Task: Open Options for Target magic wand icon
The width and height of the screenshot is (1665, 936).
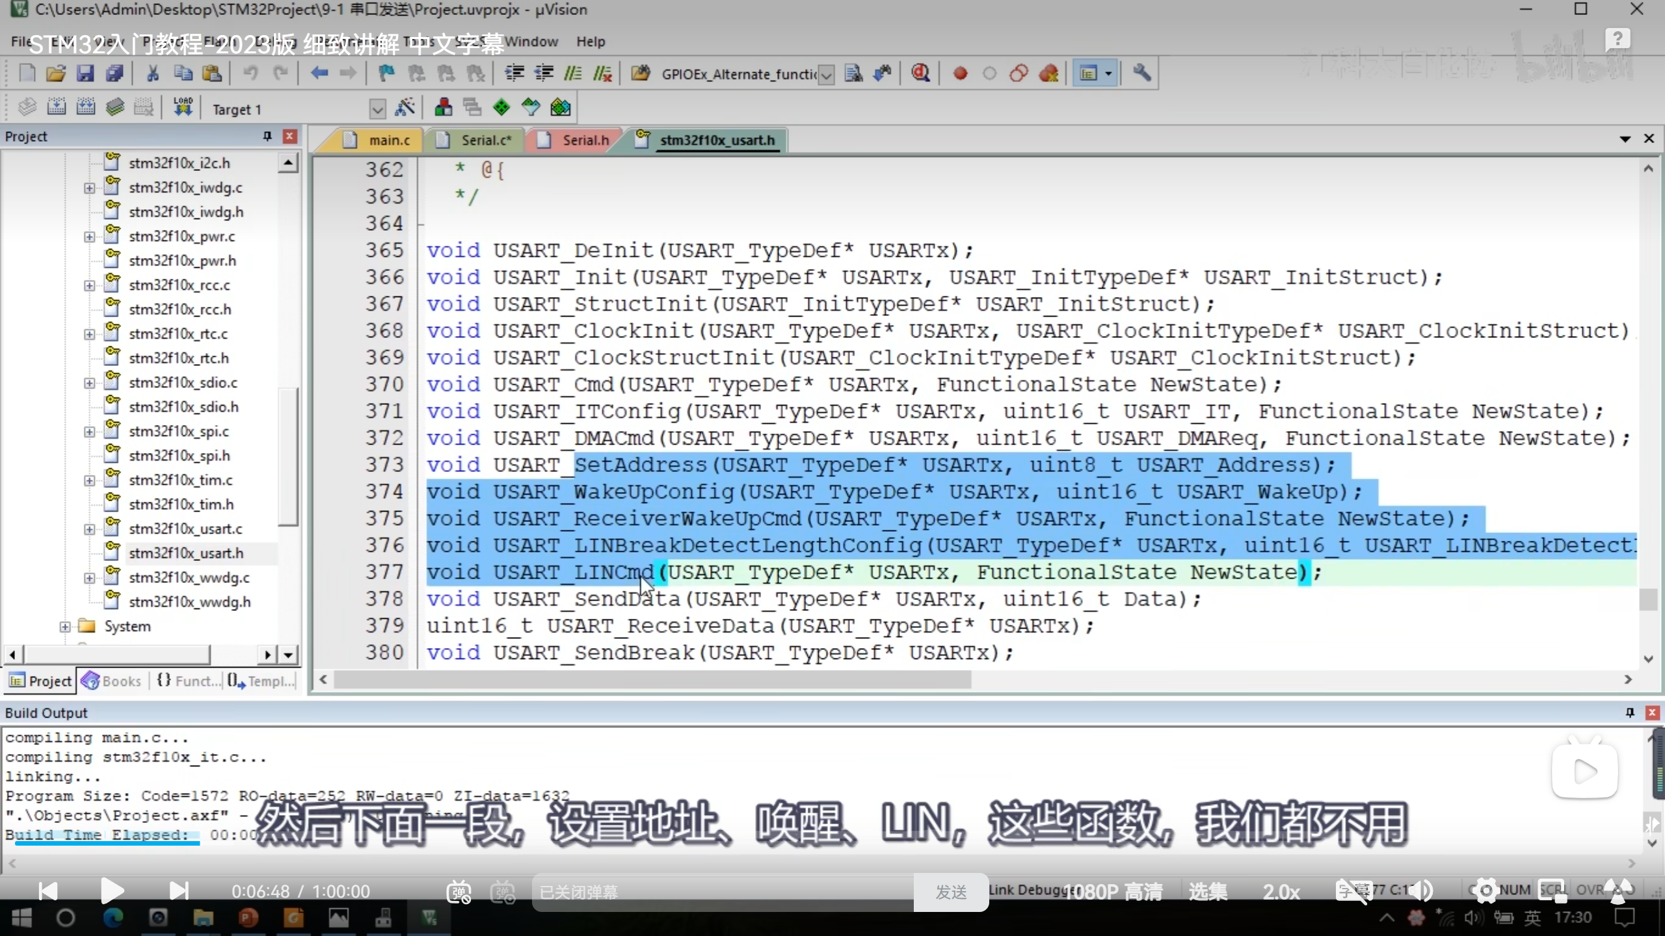Action: pyautogui.click(x=405, y=108)
